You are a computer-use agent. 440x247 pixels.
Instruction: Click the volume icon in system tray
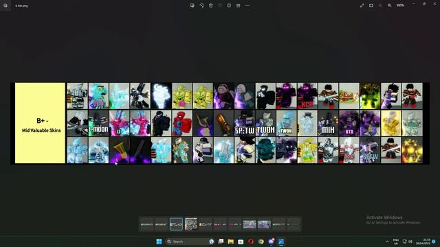[x=410, y=242]
